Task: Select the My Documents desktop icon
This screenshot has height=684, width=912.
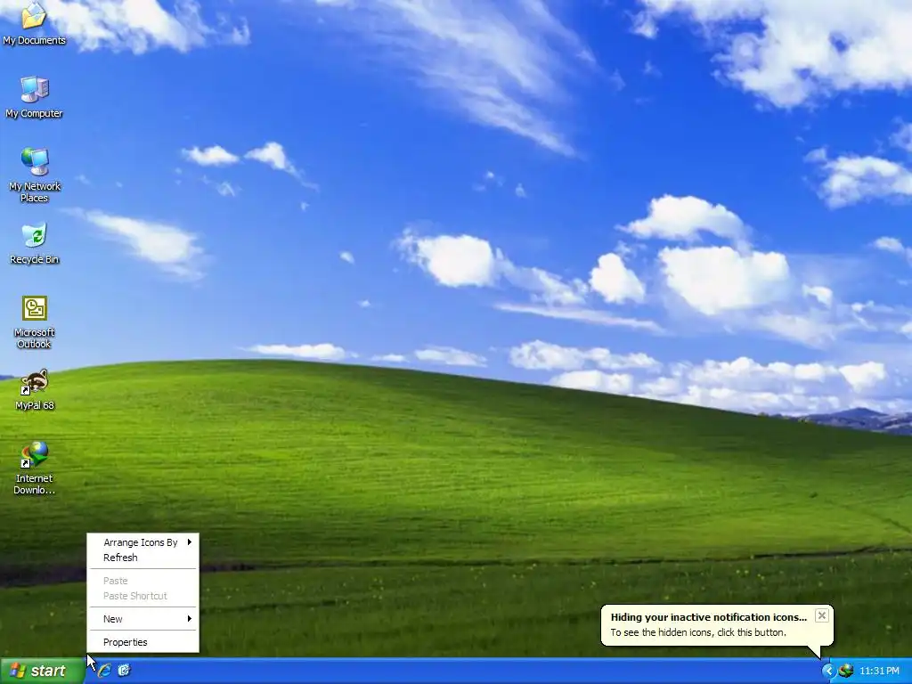Action: click(35, 24)
